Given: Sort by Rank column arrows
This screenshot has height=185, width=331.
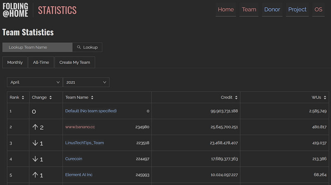Looking at the screenshot, I should (23, 97).
